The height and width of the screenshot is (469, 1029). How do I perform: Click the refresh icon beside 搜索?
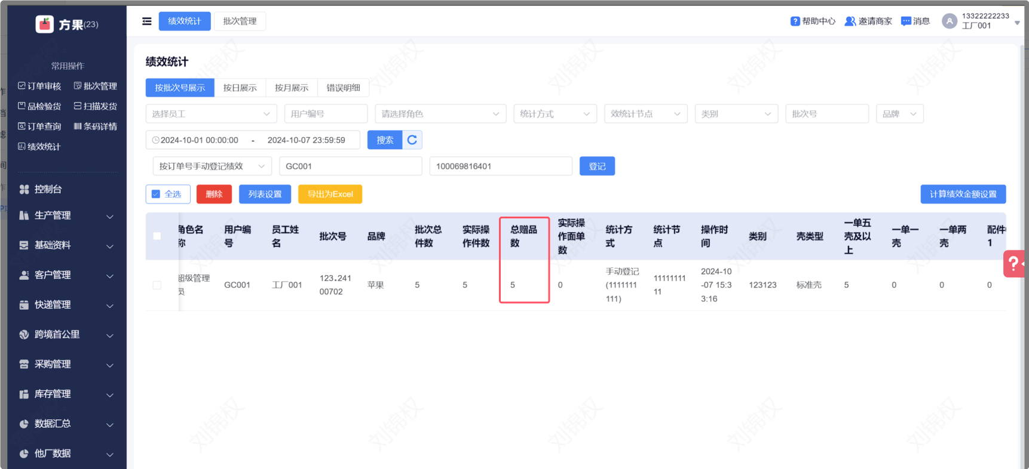point(412,140)
